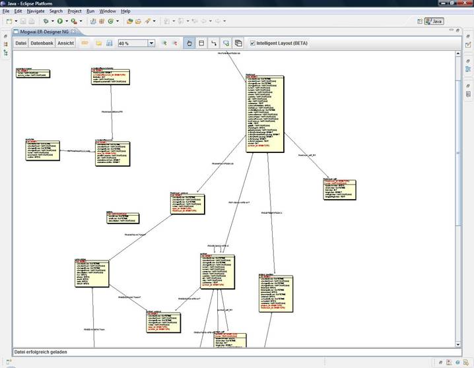This screenshot has height=368, width=474.
Task: Select the new entity tool
Action: [201, 43]
